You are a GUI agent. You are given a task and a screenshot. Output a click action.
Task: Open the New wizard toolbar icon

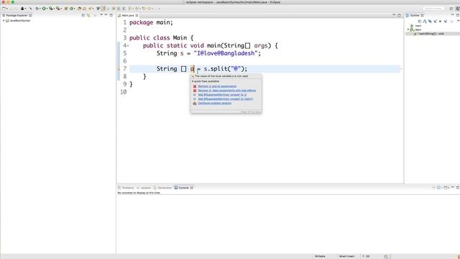pos(4,9)
